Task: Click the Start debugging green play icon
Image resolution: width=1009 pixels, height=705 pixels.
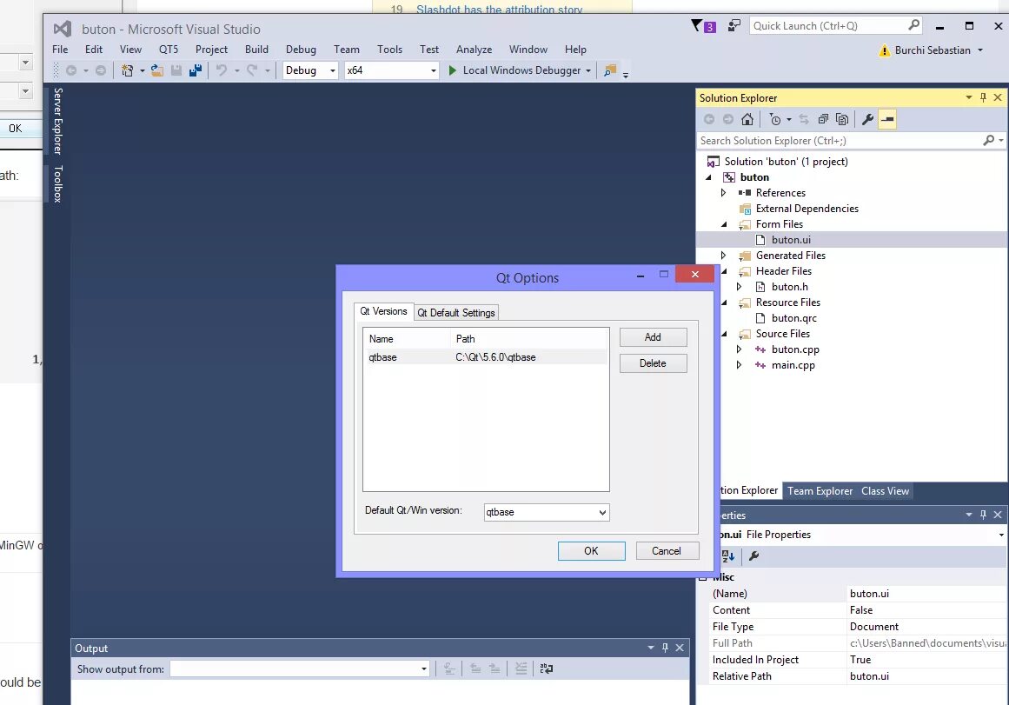Action: pyautogui.click(x=453, y=70)
